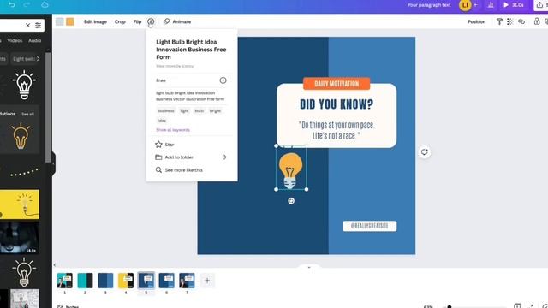Open View more by creator link
This screenshot has width=548, height=308.
click(175, 66)
